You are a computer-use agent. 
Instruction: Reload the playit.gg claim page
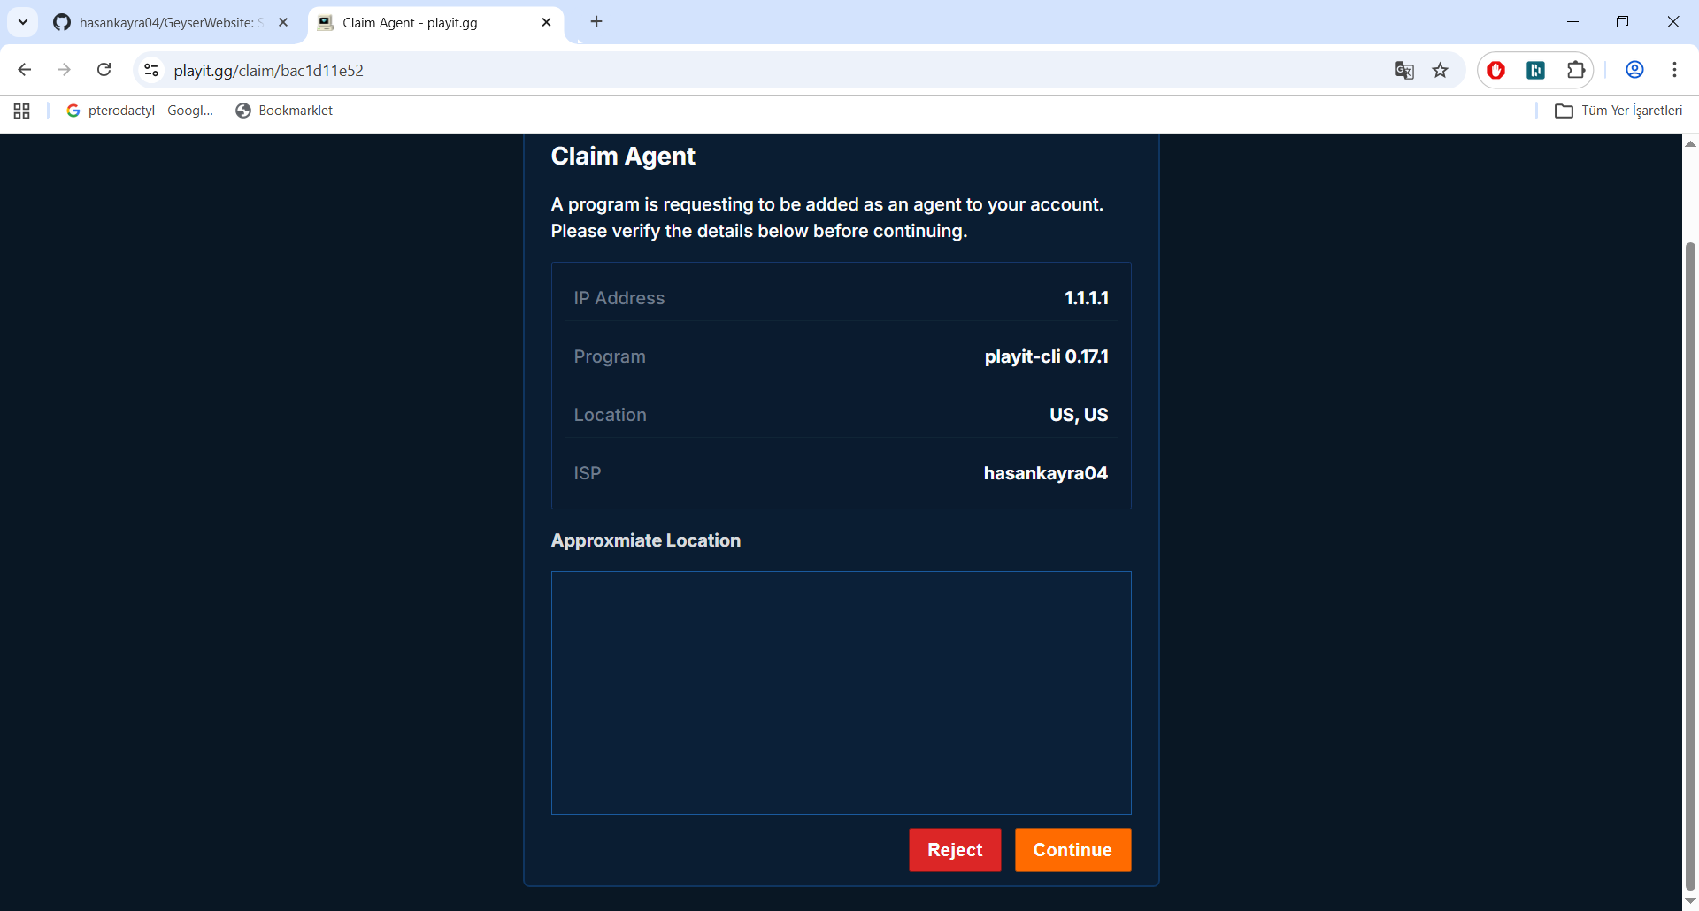(x=104, y=70)
